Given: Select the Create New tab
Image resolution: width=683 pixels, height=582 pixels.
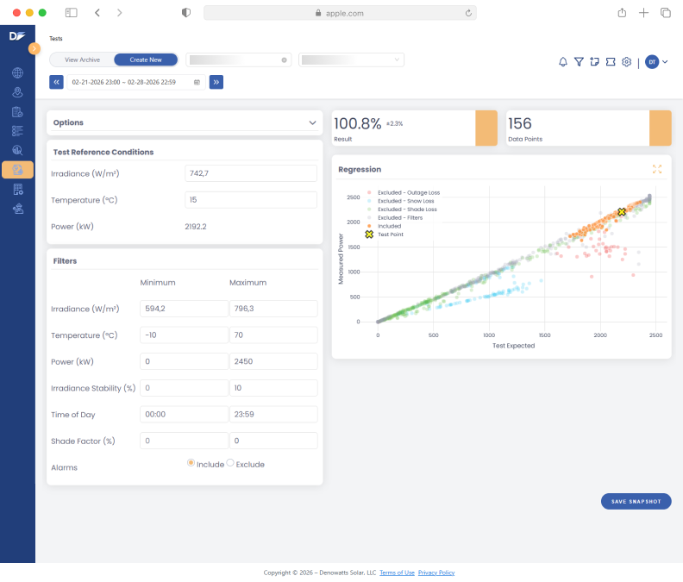Looking at the screenshot, I should click(146, 59).
